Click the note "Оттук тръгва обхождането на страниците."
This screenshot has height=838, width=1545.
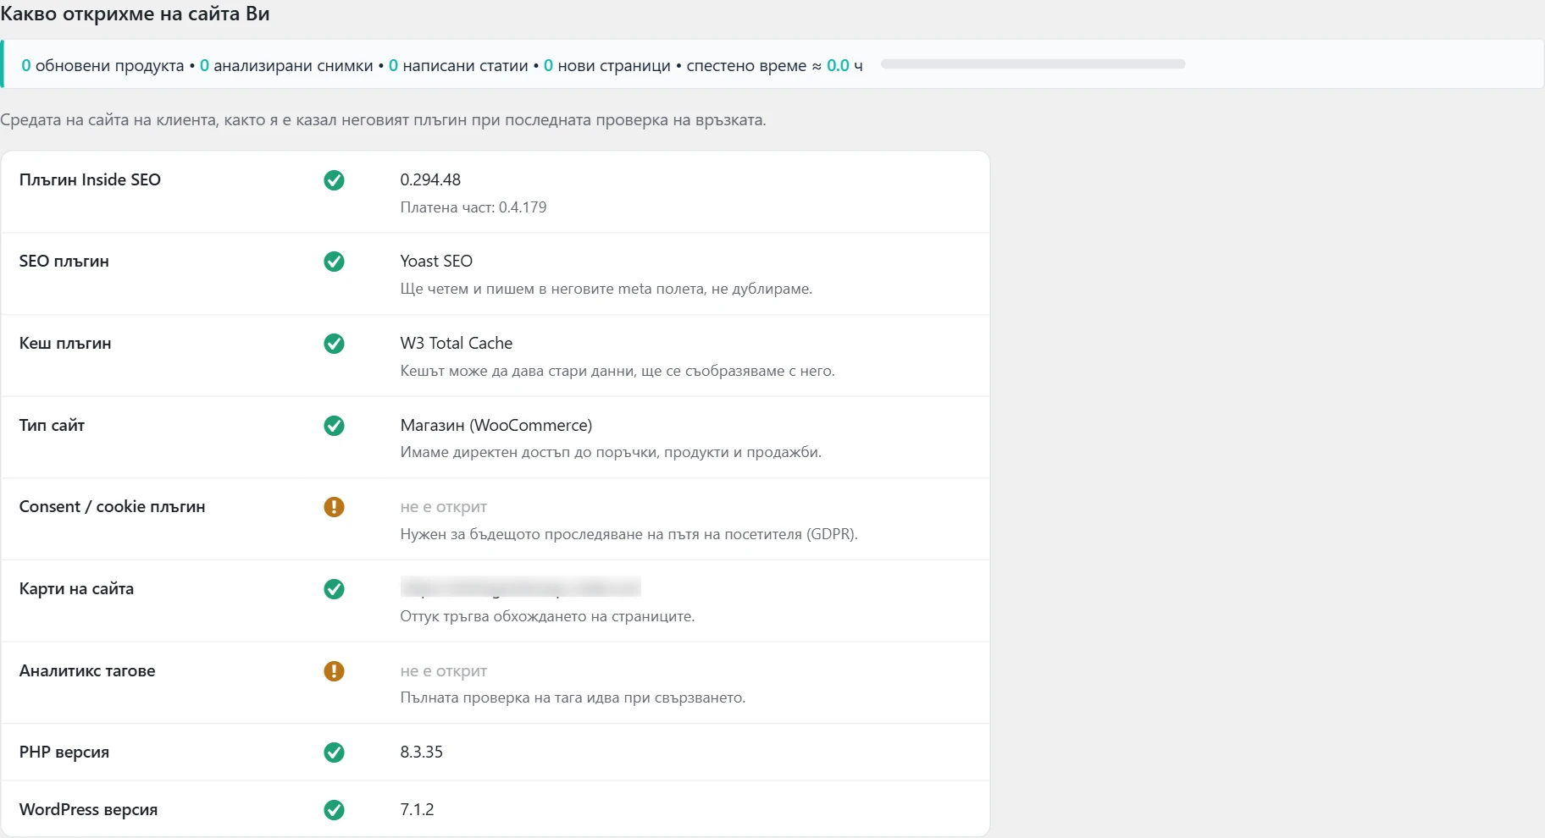point(547,616)
